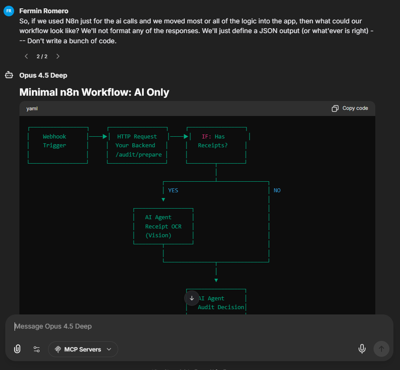
Task: Click the Fermin Romero username
Action: pos(44,11)
